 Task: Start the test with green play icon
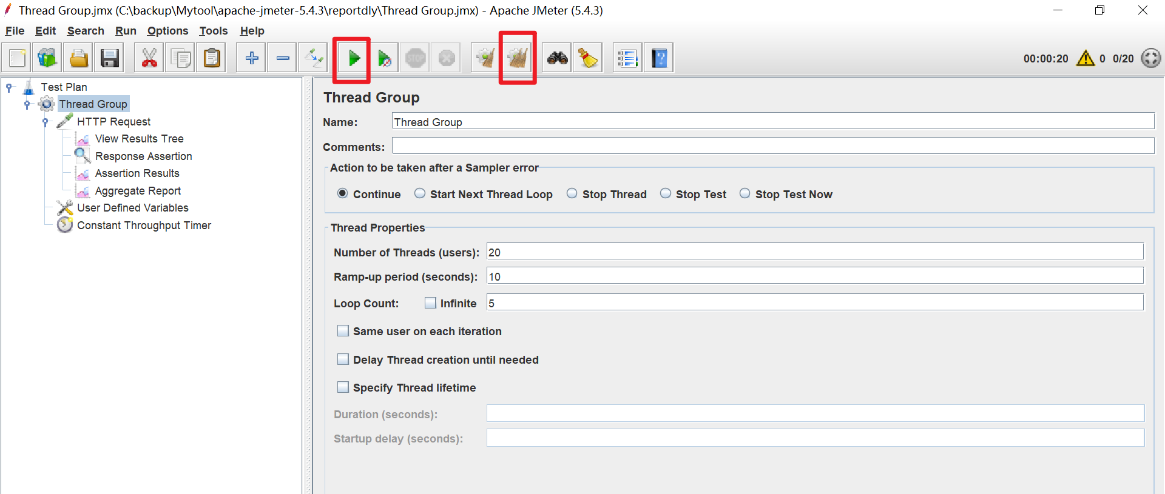[x=353, y=58]
